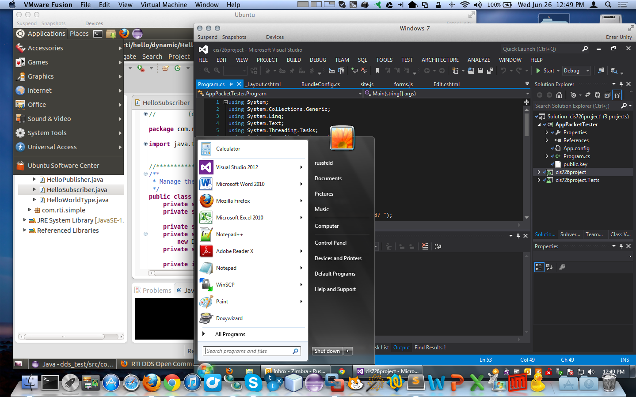The width and height of the screenshot is (636, 397).
Task: Toggle Categorized view in Properties panel
Action: [x=539, y=267]
